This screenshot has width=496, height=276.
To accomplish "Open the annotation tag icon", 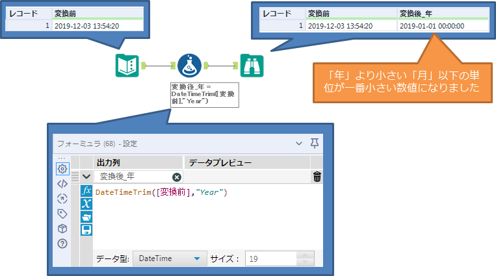I will click(62, 214).
